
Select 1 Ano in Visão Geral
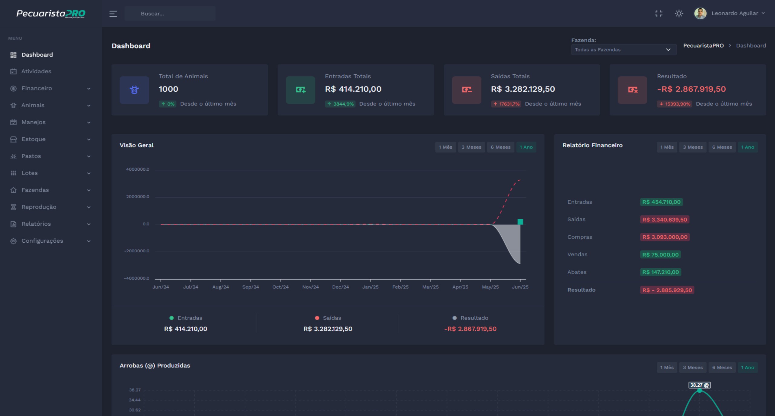click(526, 147)
